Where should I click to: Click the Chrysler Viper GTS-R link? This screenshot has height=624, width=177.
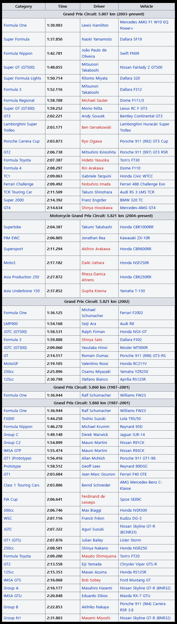click(138, 564)
